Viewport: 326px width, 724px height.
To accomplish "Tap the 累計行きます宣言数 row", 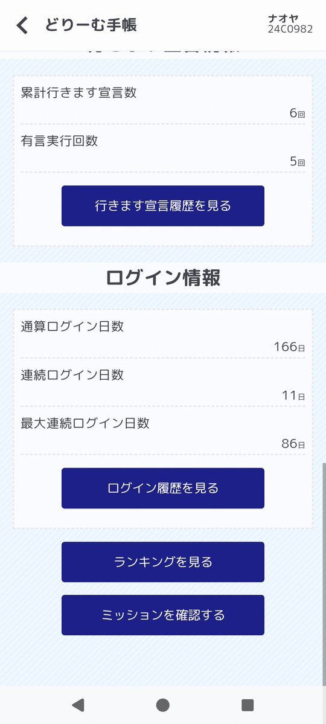I will point(163,101).
